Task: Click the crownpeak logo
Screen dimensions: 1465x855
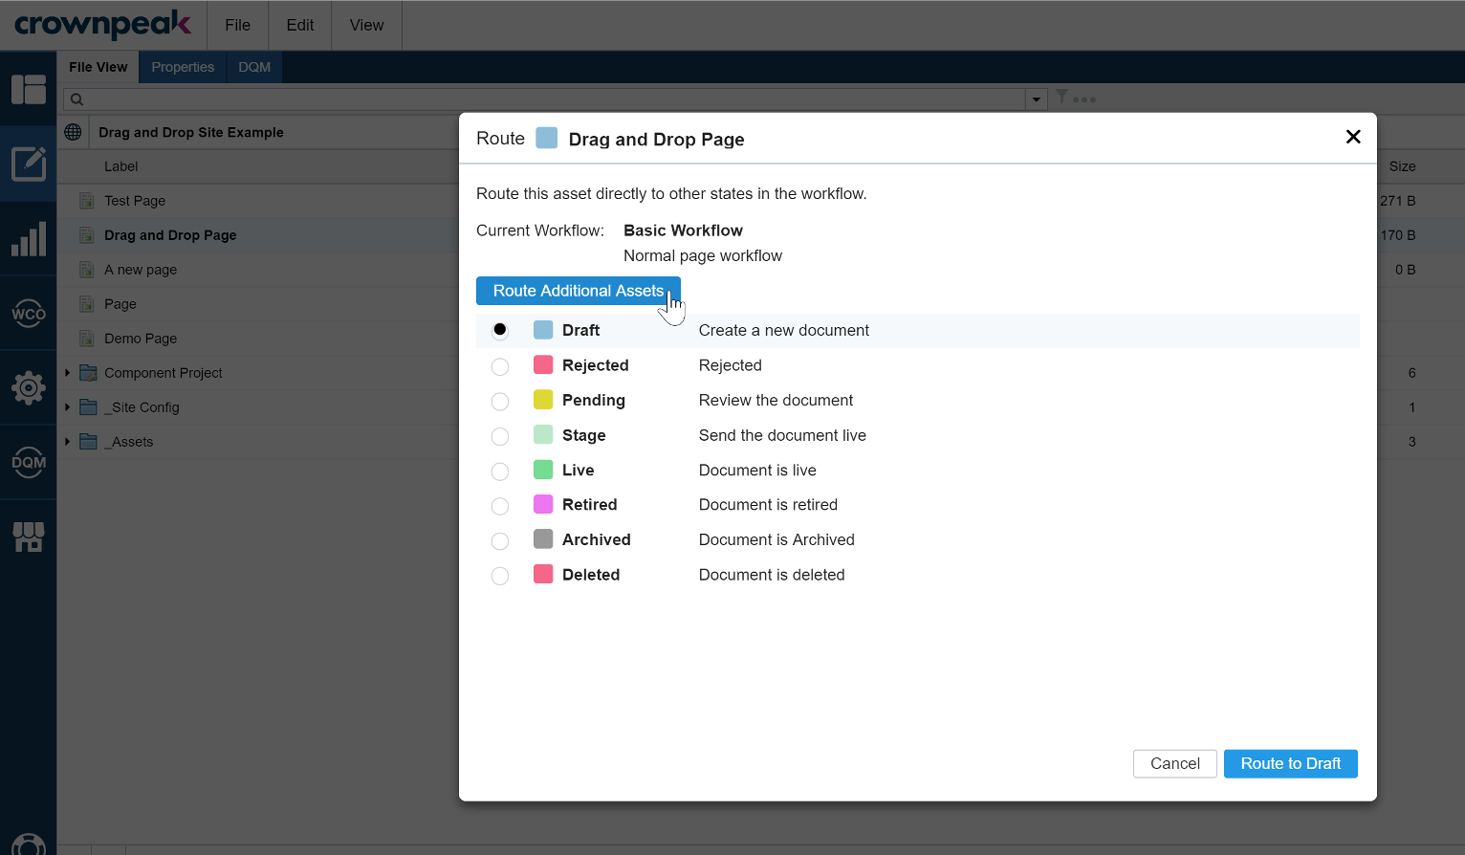Action: pyautogui.click(x=103, y=25)
